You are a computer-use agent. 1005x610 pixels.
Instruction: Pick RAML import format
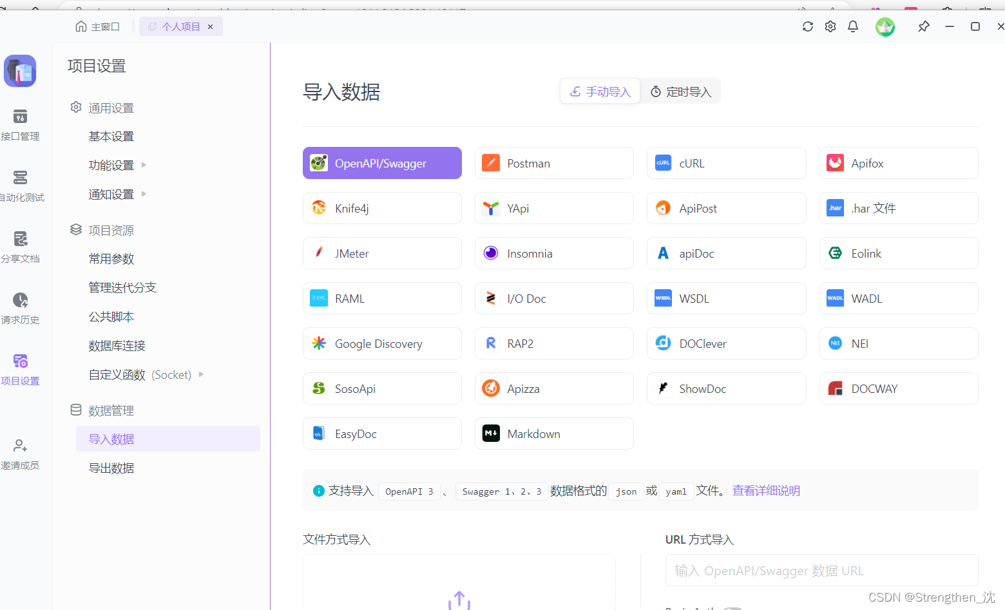tap(382, 298)
